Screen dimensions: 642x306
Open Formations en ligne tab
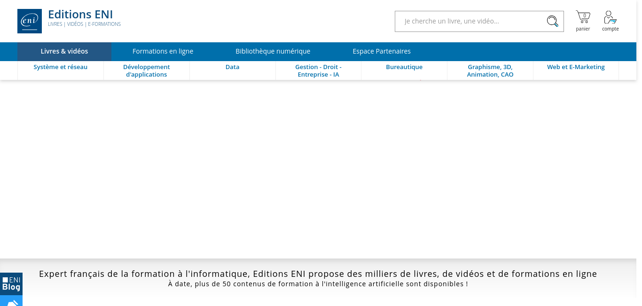click(x=163, y=51)
